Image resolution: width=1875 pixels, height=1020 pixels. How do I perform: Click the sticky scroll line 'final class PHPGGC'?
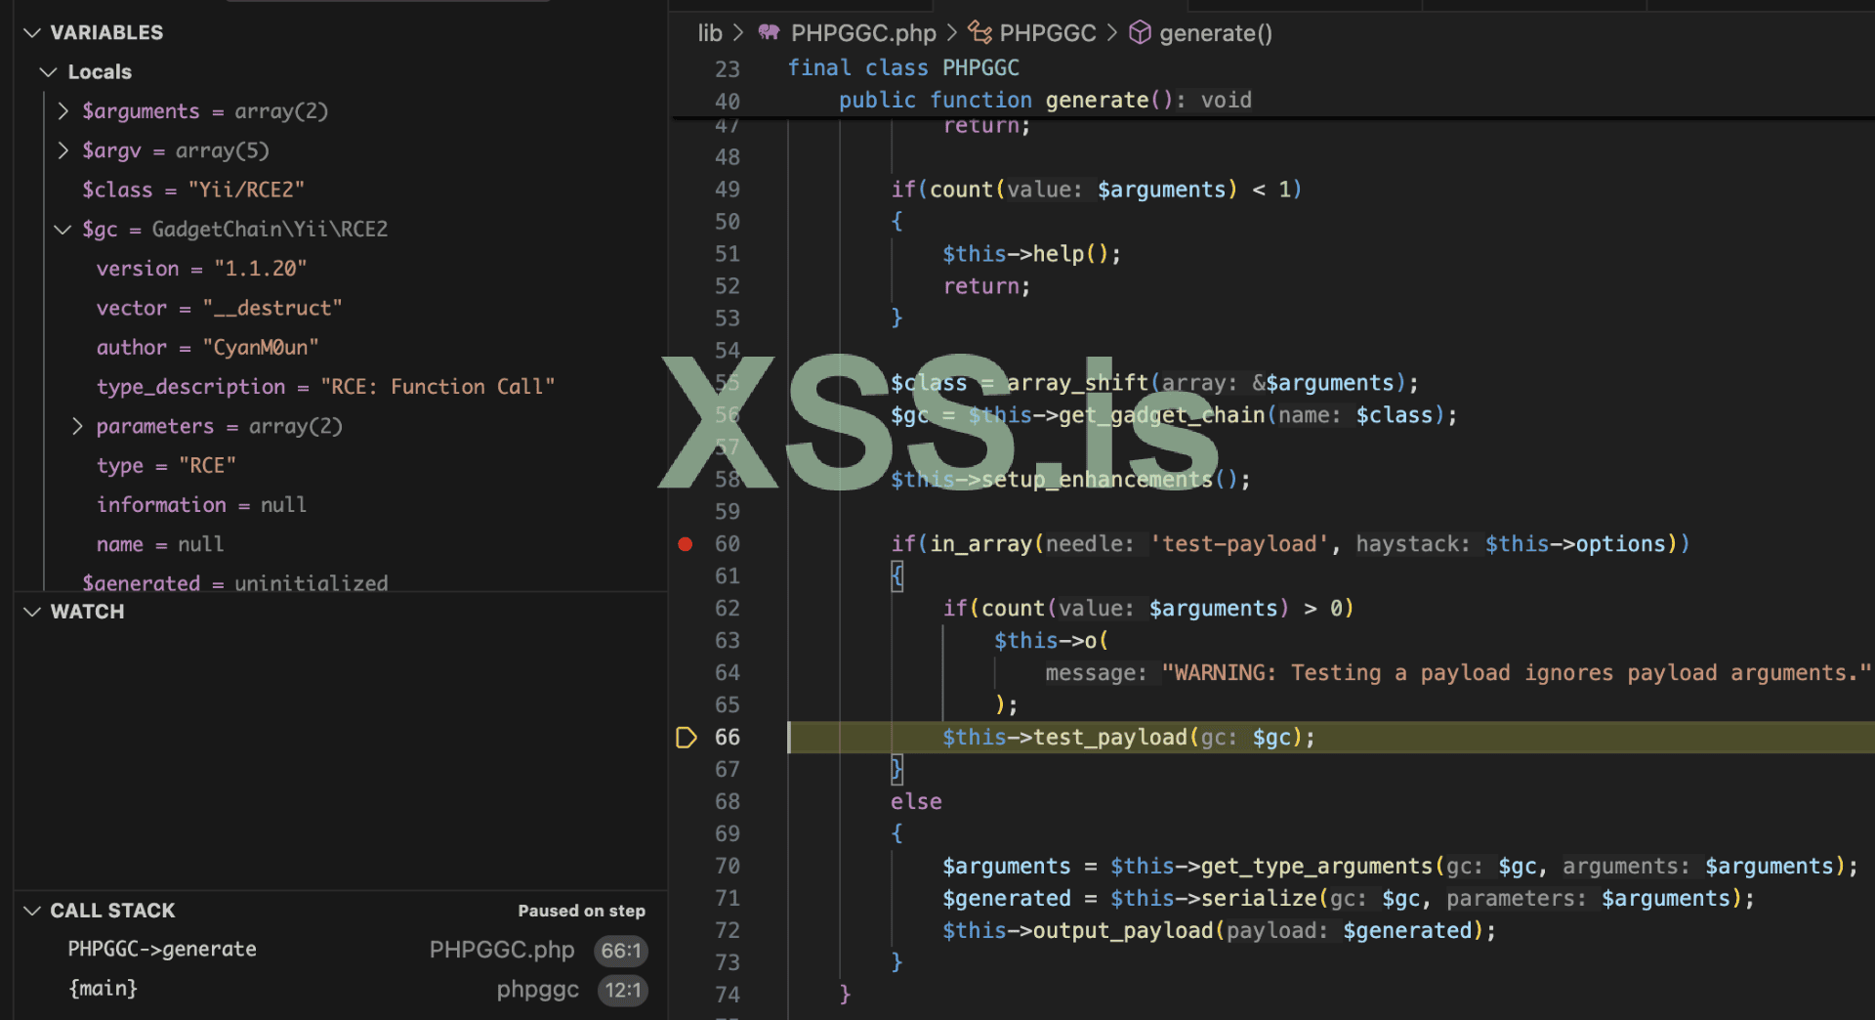(x=903, y=67)
